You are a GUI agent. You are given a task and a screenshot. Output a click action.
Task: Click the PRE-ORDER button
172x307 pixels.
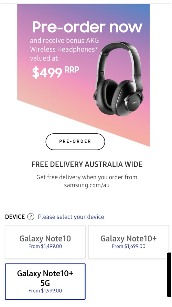click(x=75, y=142)
